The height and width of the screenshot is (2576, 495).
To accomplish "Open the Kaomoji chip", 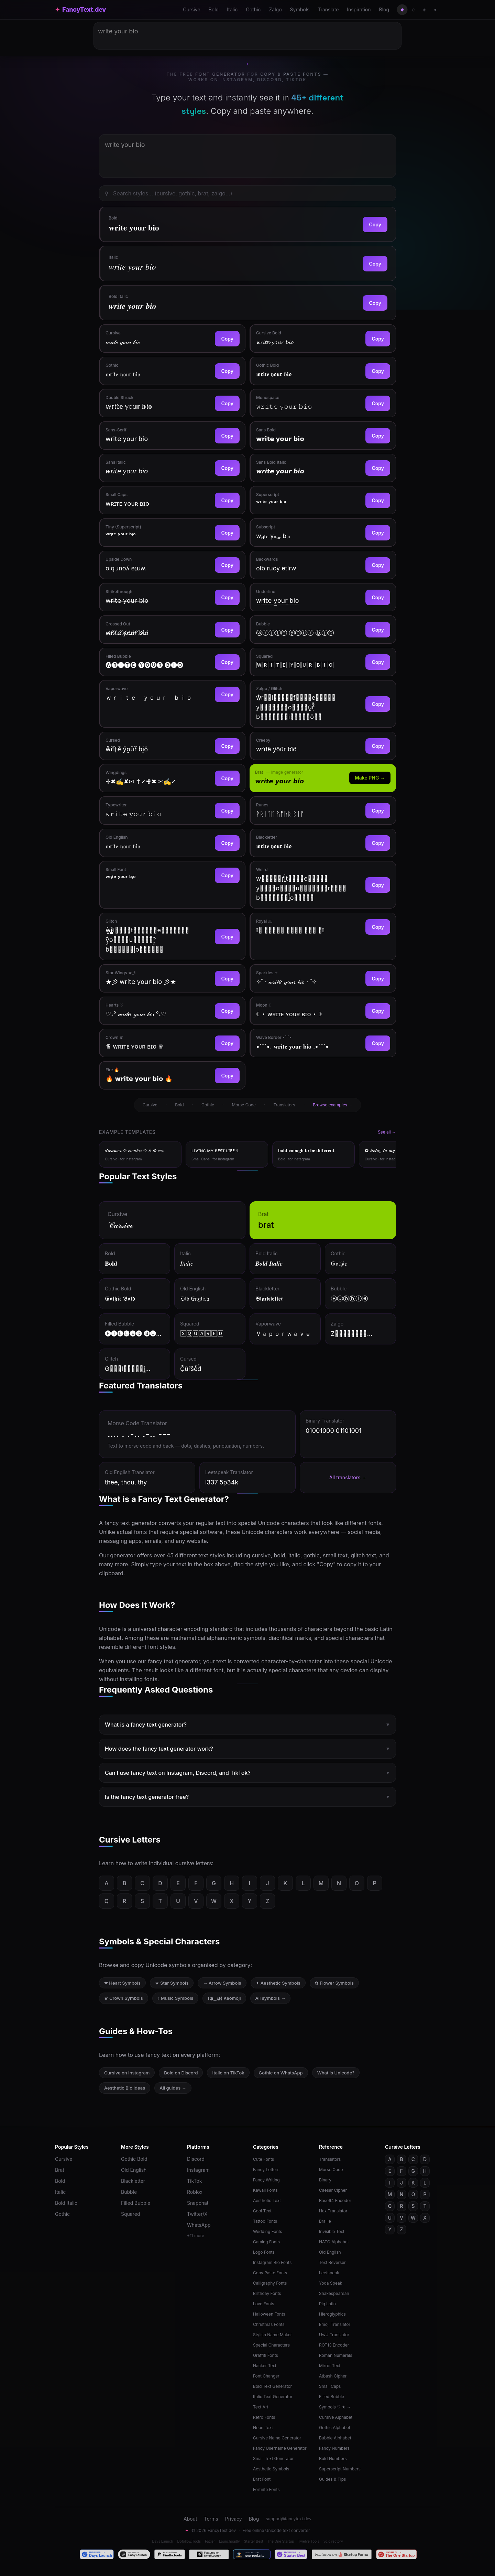I will point(224,1998).
